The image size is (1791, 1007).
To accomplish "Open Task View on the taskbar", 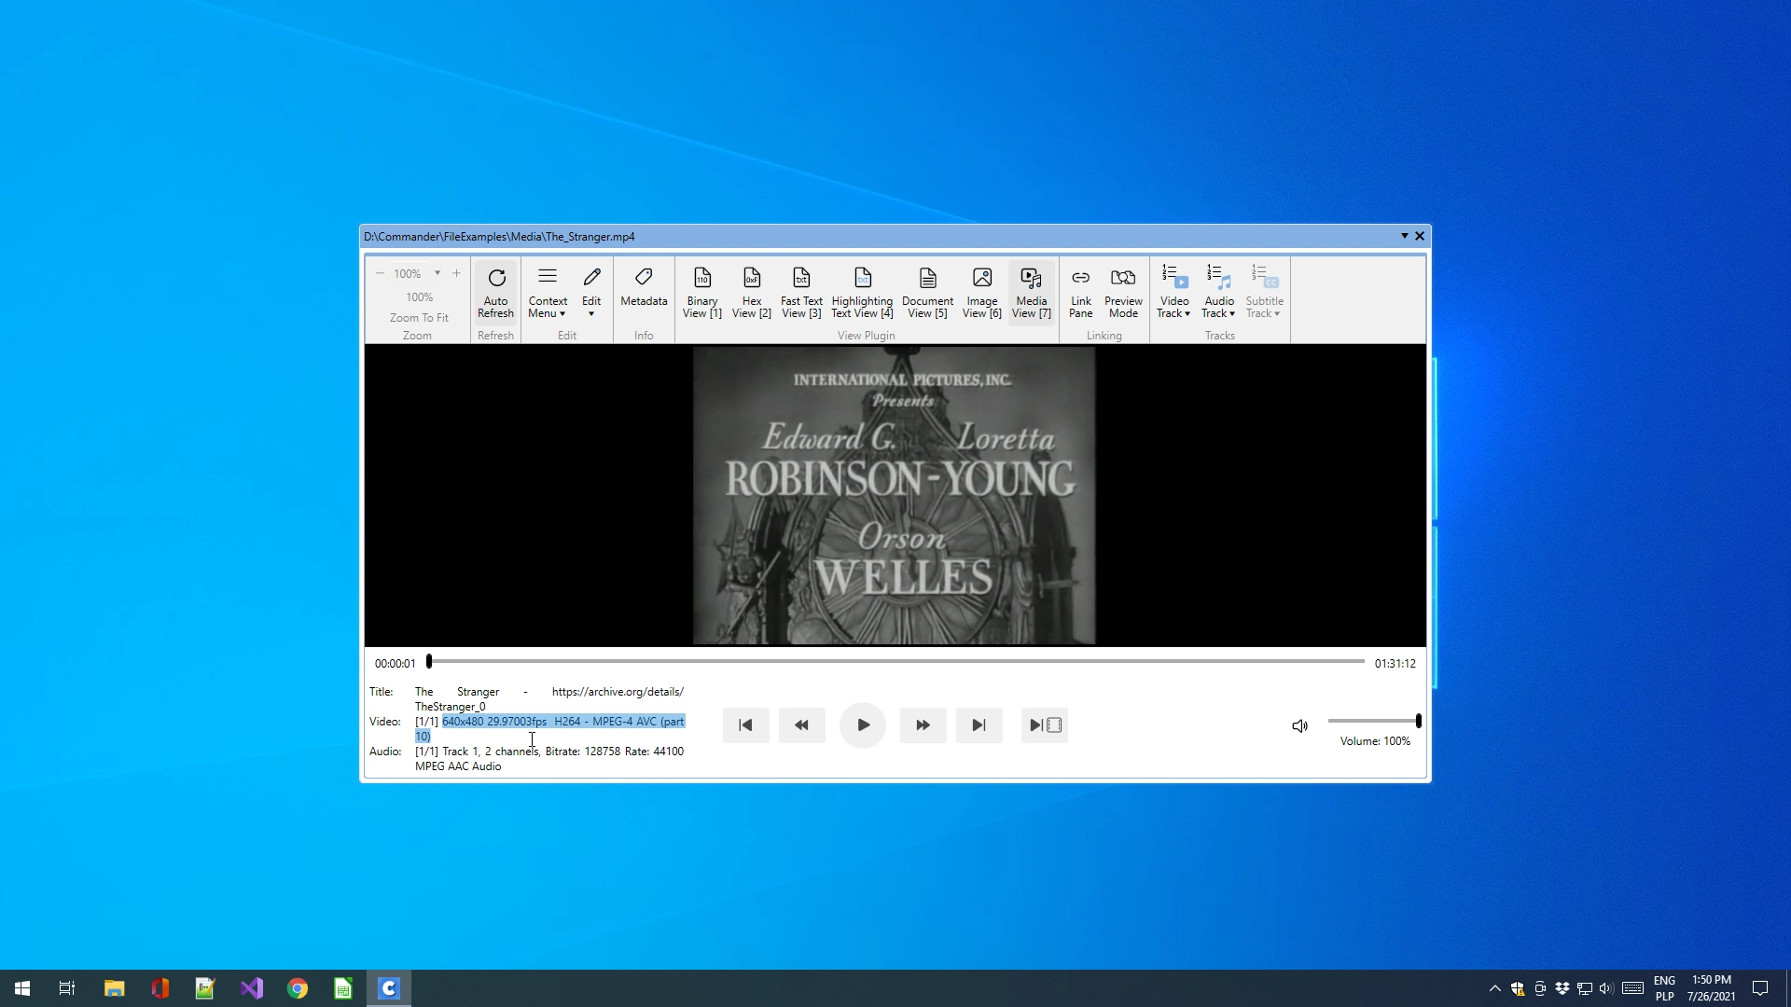I will click(67, 988).
